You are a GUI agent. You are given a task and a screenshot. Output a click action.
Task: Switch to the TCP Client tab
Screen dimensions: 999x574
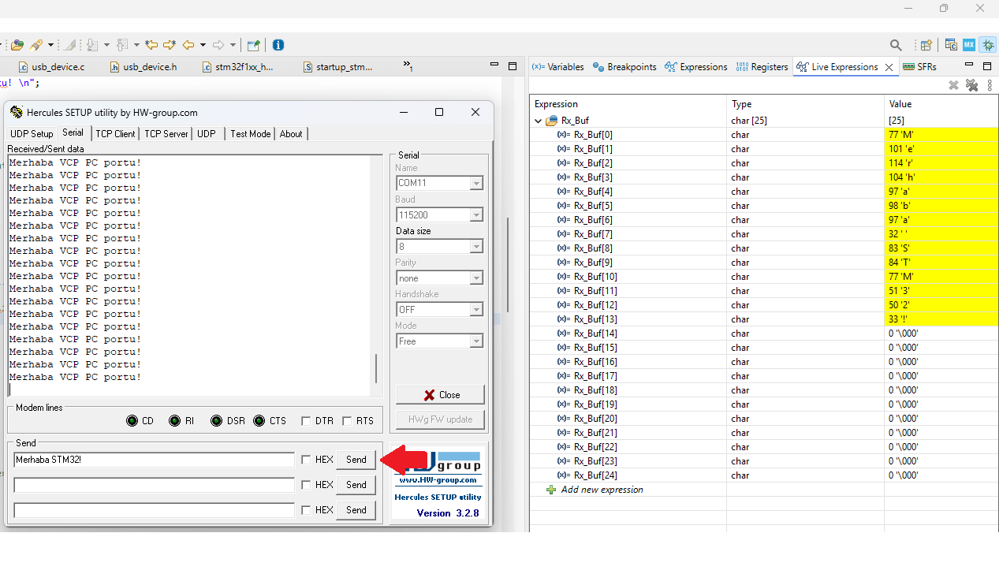[x=115, y=134]
